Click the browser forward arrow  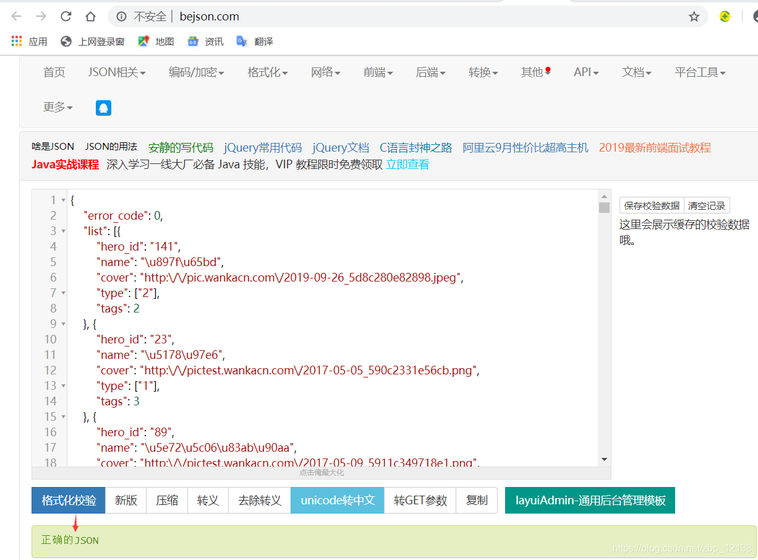[x=41, y=17]
